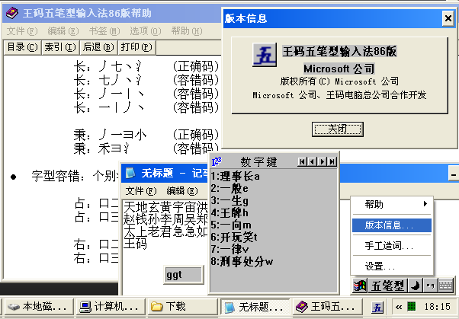Open 文件(F) menu in Notepad
Image resolution: width=459 pixels, height=319 pixels.
tap(141, 191)
